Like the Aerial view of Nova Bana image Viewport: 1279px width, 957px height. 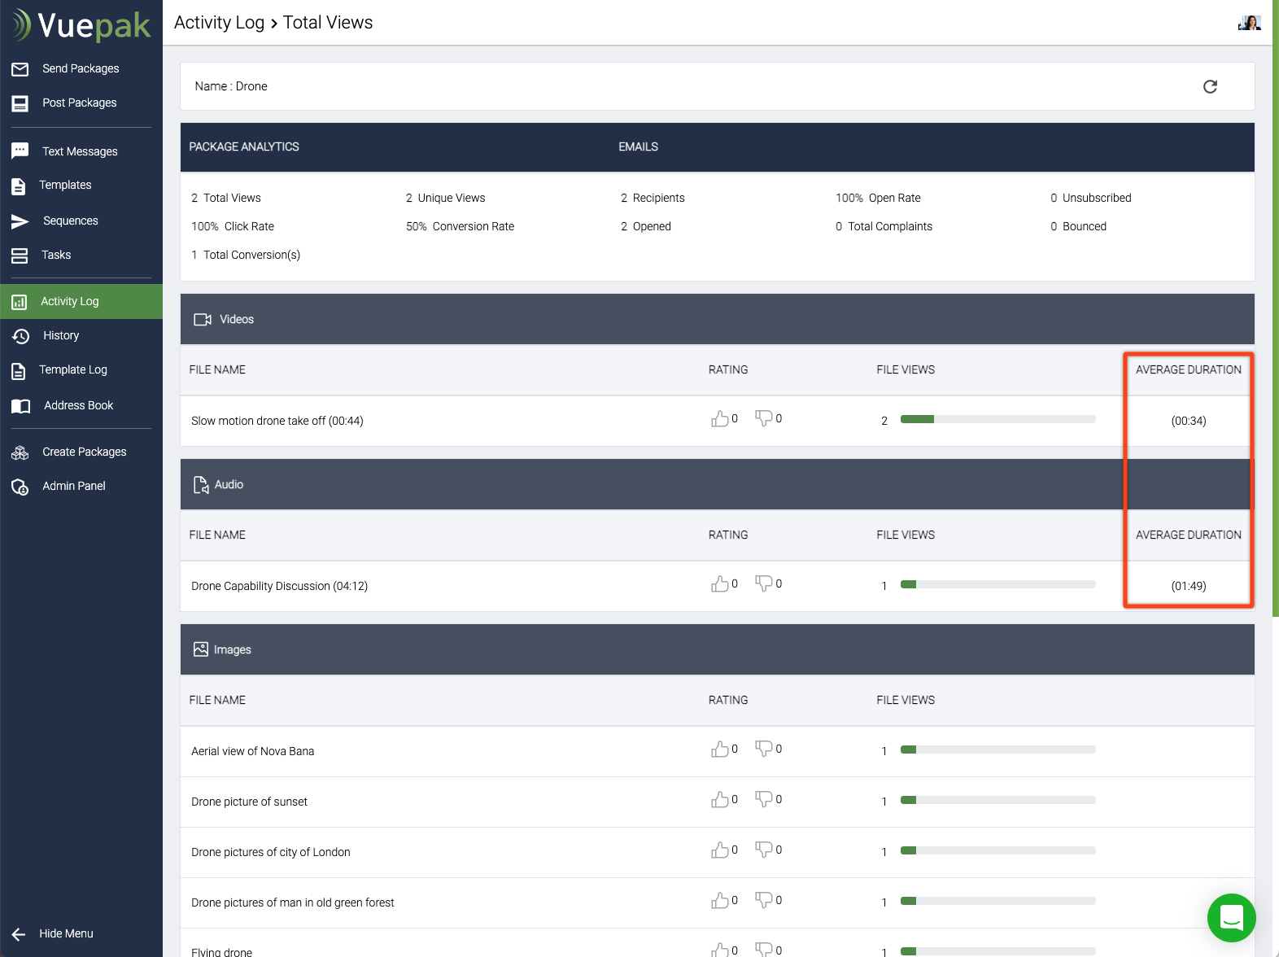pos(719,749)
